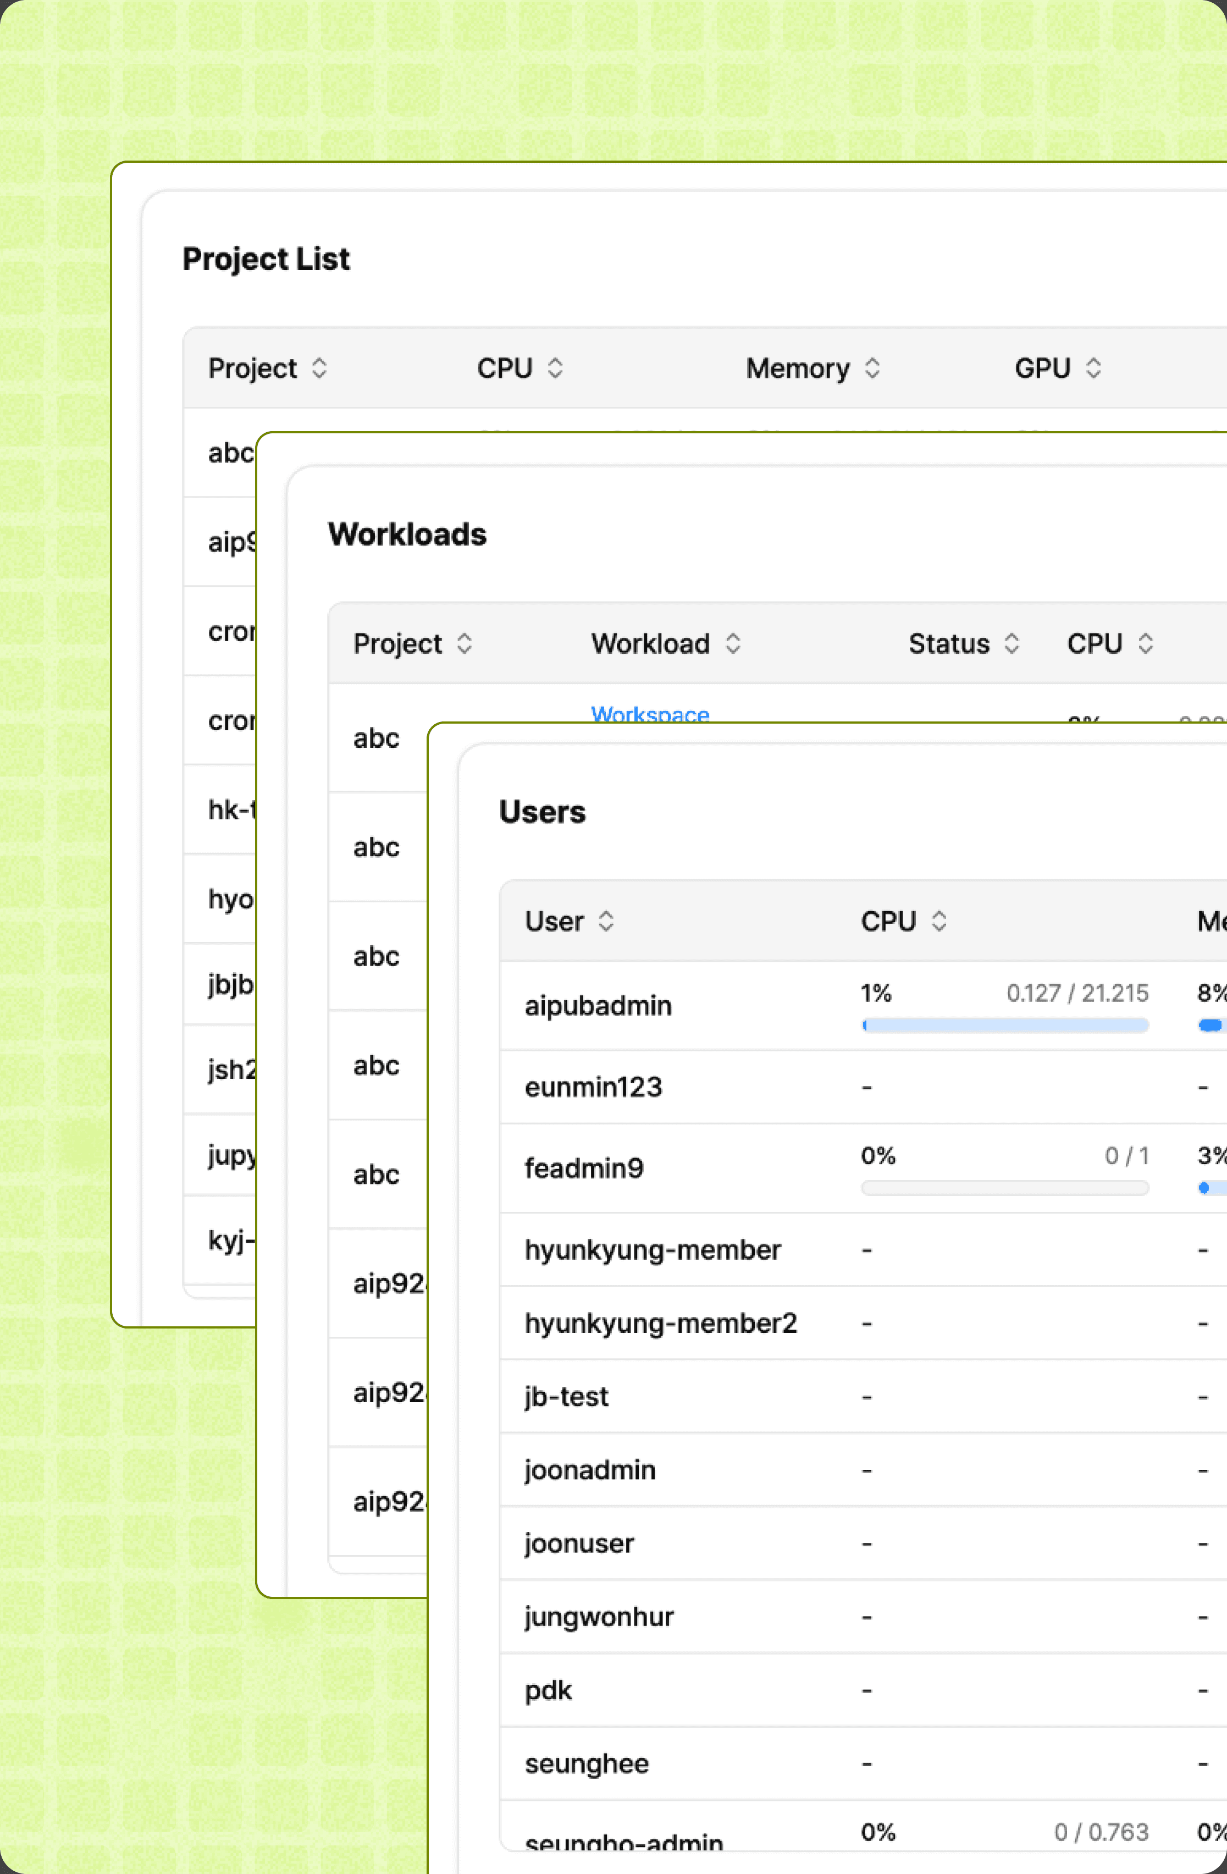
Task: Sort Users table by CPU icon
Action: 939,921
